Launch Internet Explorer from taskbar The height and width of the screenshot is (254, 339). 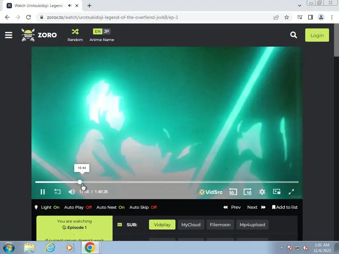point(50,247)
